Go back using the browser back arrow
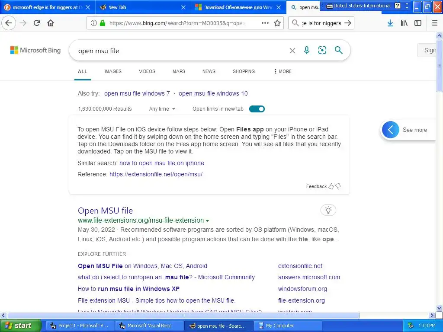Viewport: 443px width, 332px height. point(9,23)
